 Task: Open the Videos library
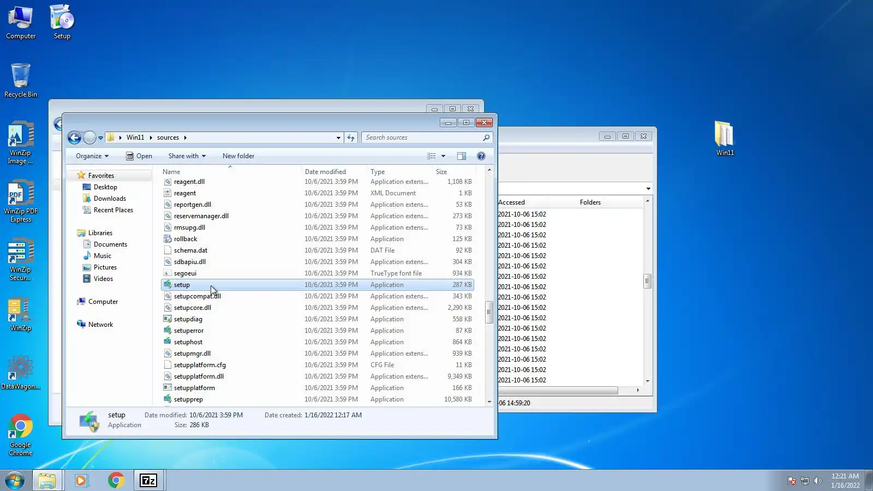pyautogui.click(x=103, y=279)
